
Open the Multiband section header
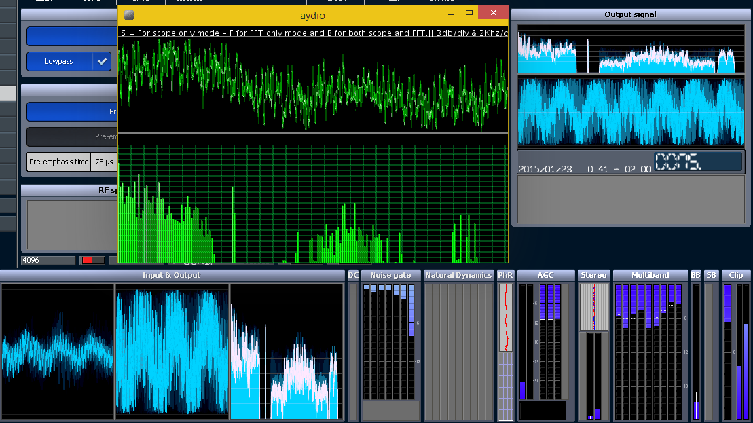coord(650,275)
